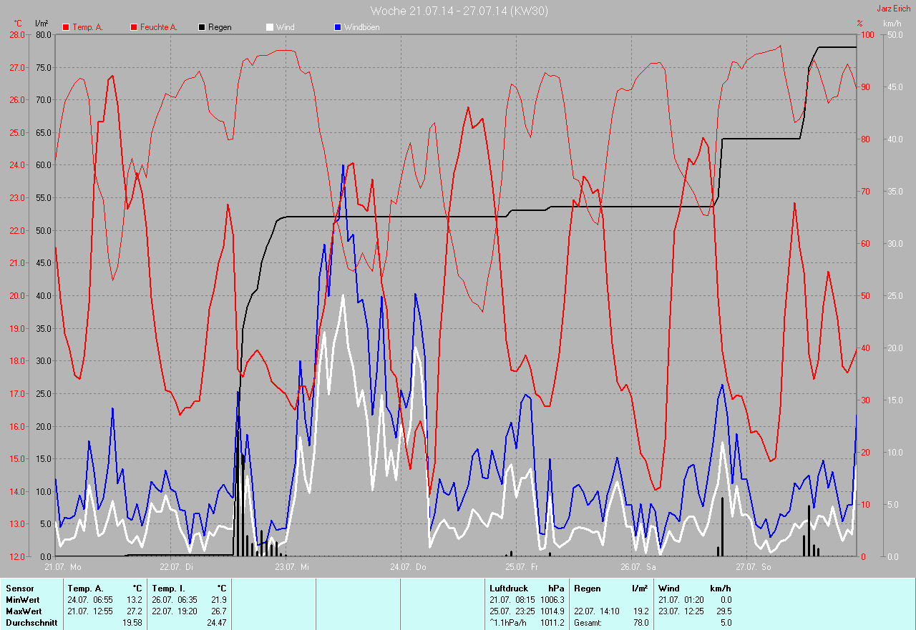This screenshot has height=630, width=916.
Task: Click the 'Sensor' header in the table
Action: click(x=19, y=589)
